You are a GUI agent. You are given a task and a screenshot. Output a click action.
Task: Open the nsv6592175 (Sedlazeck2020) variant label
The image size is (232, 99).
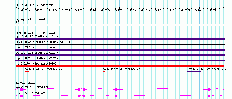(36, 47)
